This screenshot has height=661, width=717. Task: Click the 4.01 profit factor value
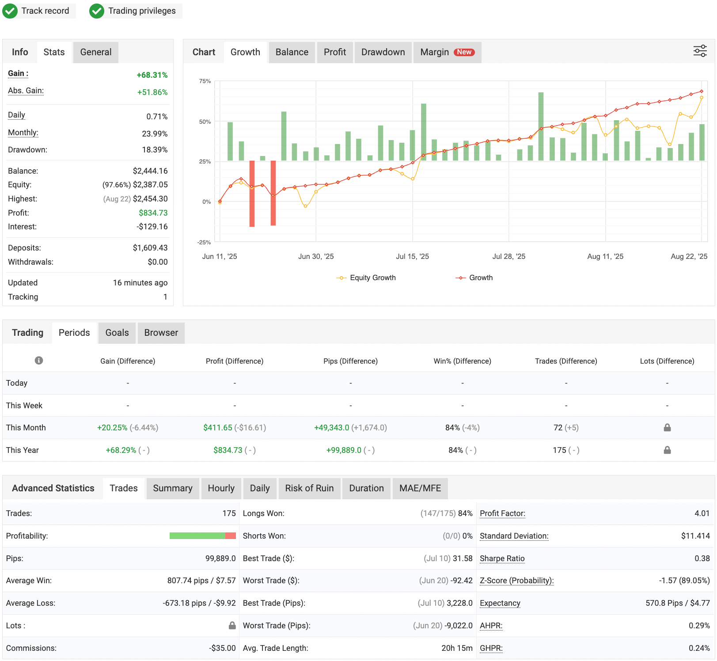[702, 513]
